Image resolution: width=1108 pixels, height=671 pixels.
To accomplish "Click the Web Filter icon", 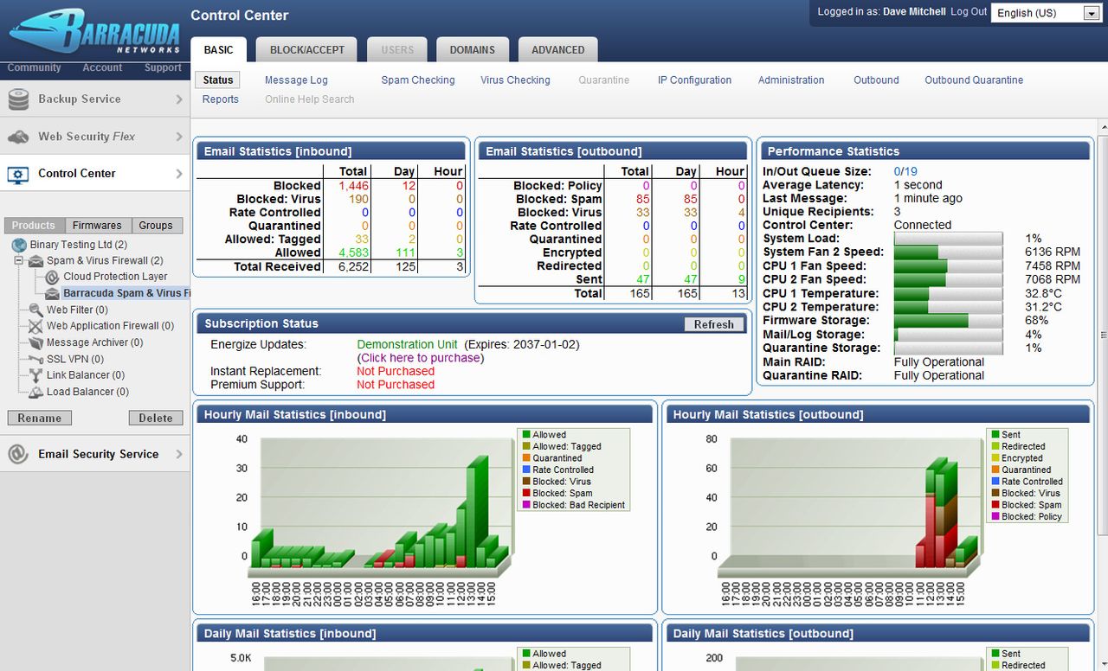I will point(35,310).
